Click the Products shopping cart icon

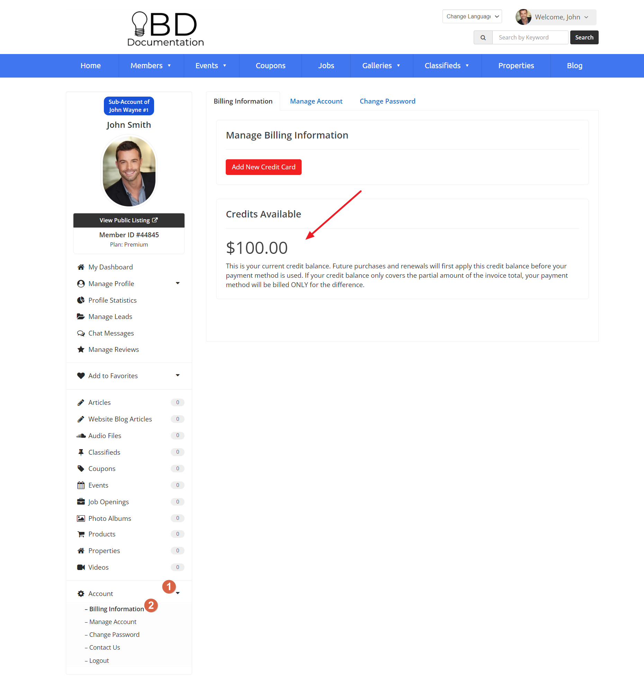pyautogui.click(x=81, y=534)
